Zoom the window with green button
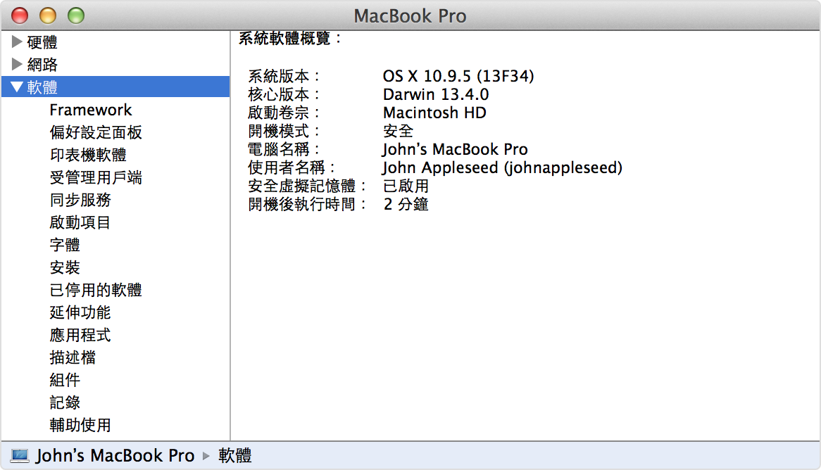Viewport: 821px width, 470px height. (76, 15)
